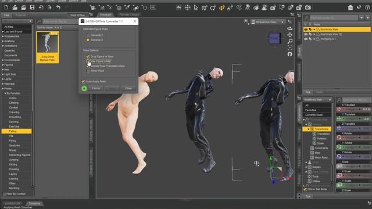Screen dimensions: 372x209
Task: Click the X Translate move icon in Parameters
Action: coord(339,109)
